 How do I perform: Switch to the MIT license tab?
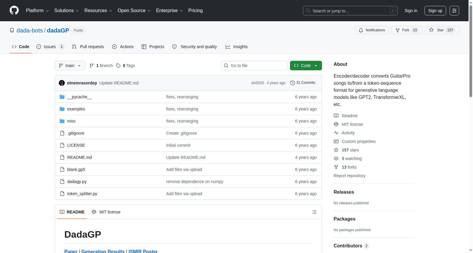[106, 212]
